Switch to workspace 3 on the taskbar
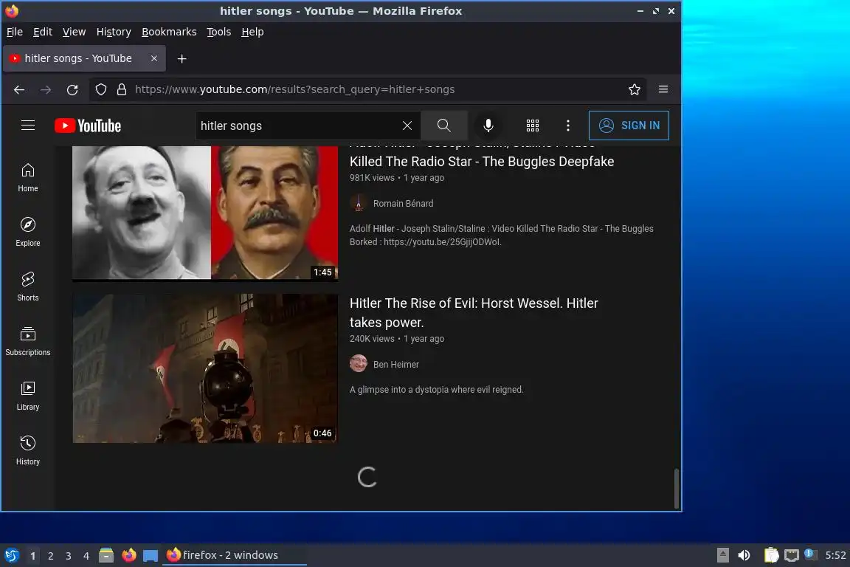850x567 pixels. point(69,556)
